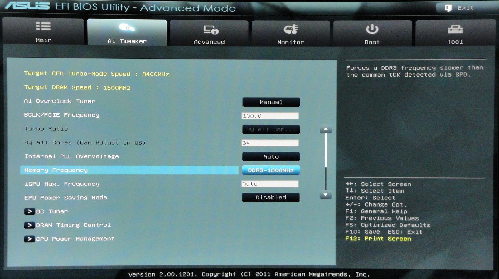Viewport: 499px width, 279px height.
Task: Click the Target CPU Turbo-Mode Speed text
Action: point(97,74)
